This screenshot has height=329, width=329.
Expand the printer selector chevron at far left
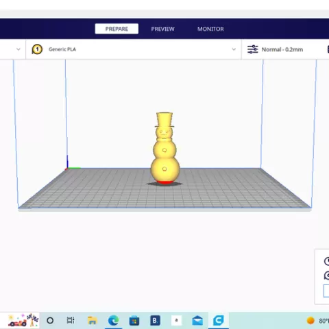point(19,49)
